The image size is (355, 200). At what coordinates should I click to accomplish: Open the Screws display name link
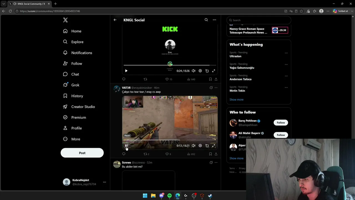tap(126, 162)
